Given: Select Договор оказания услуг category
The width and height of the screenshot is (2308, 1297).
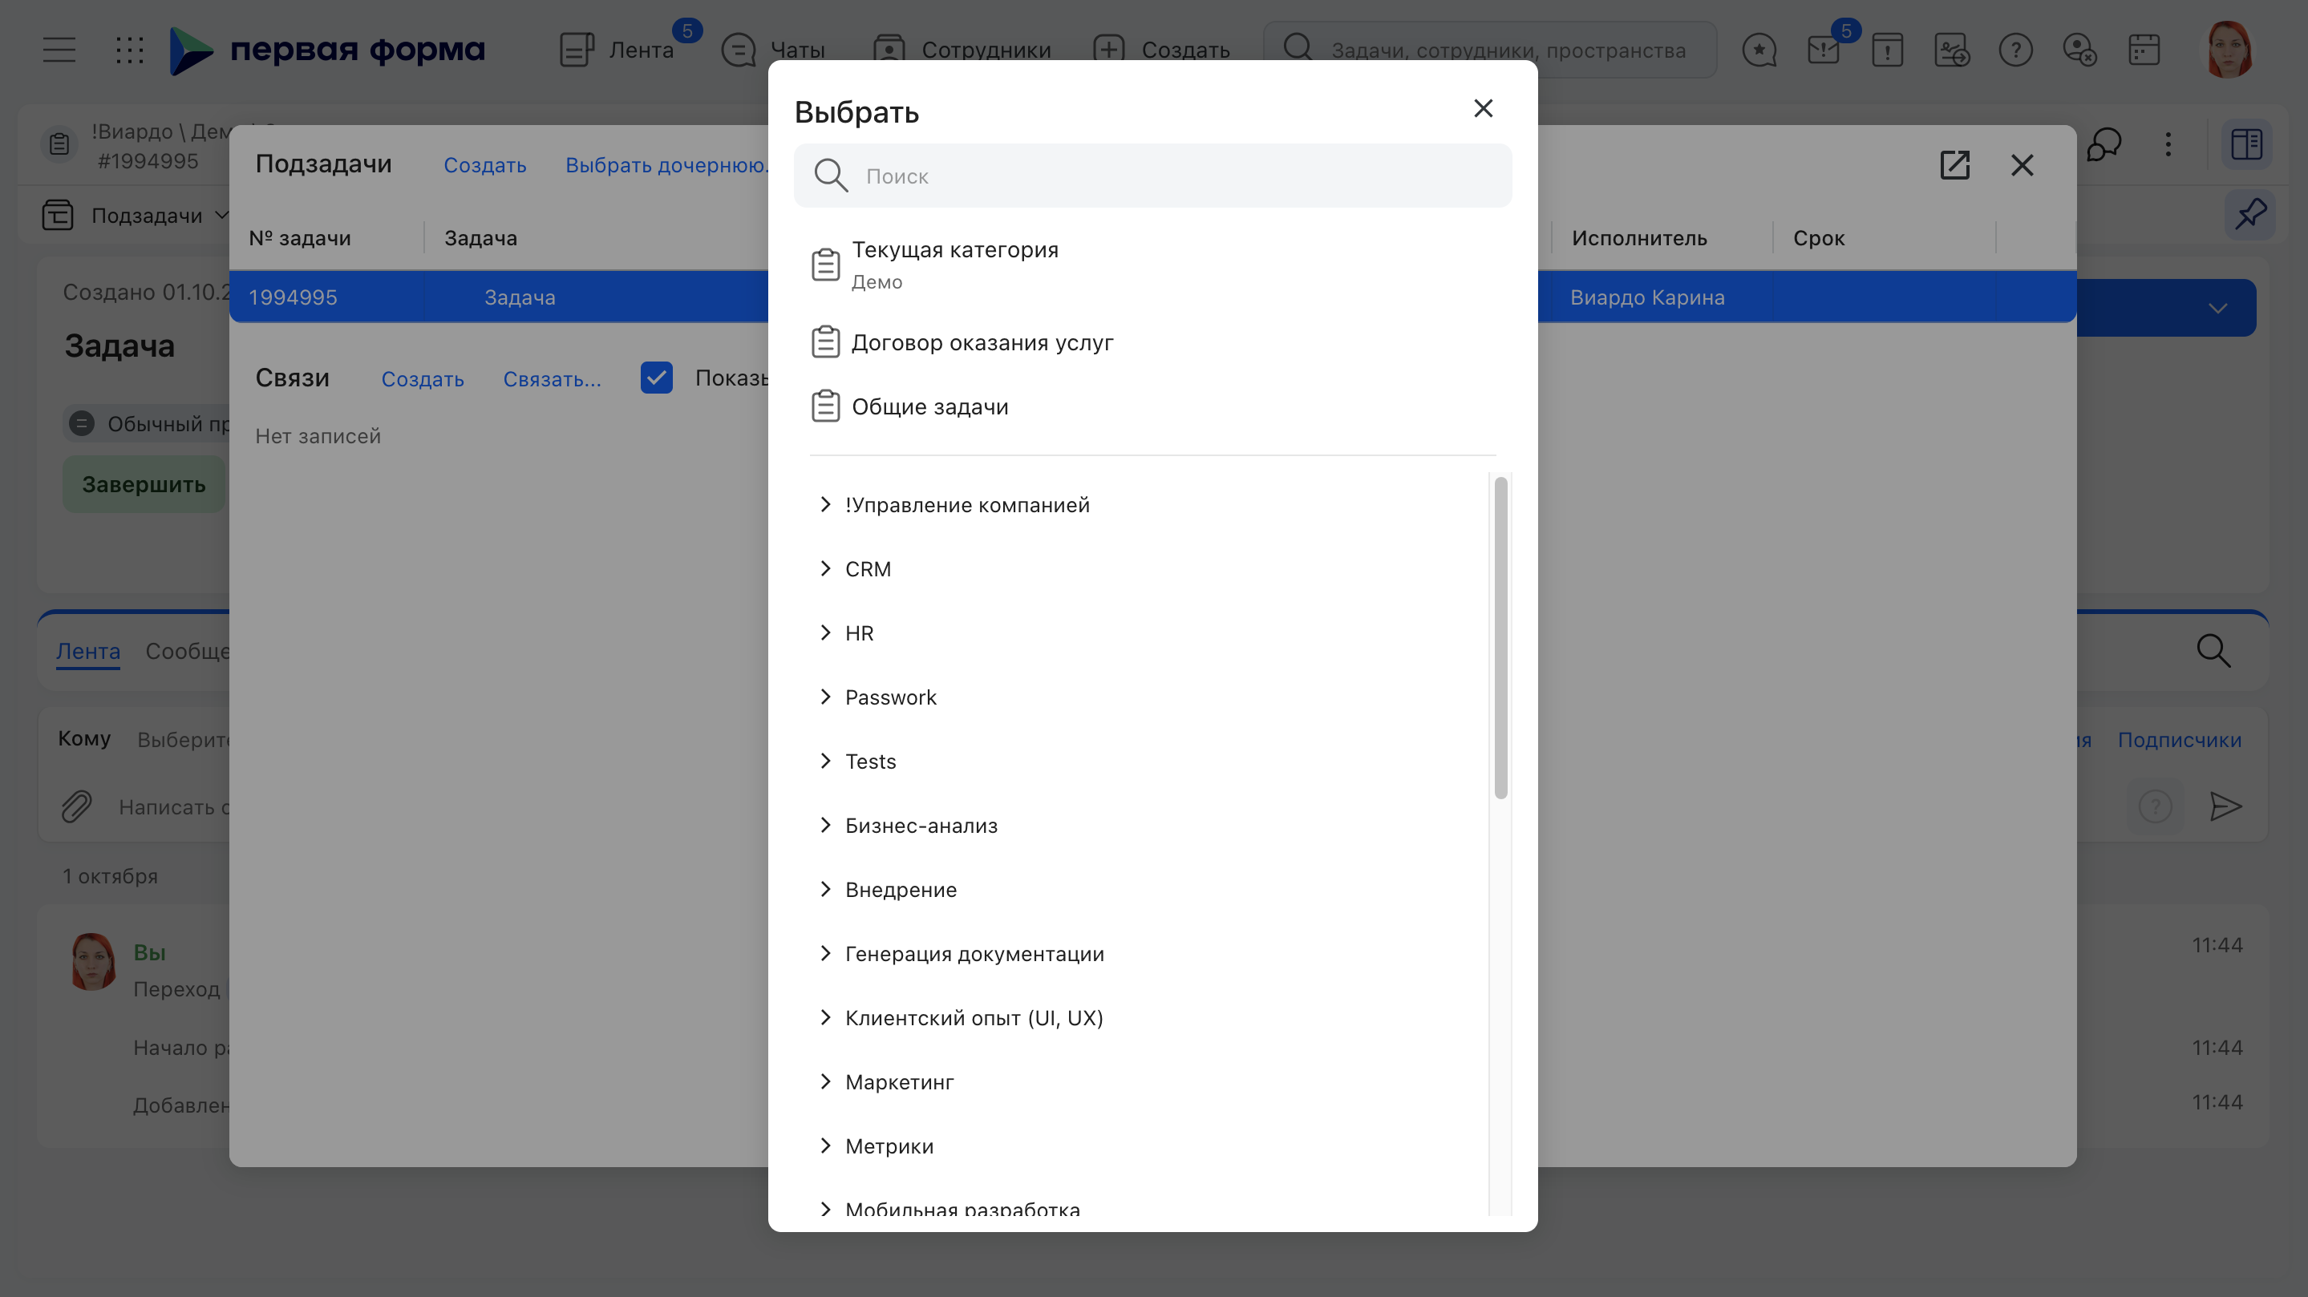Looking at the screenshot, I should (x=1152, y=342).
